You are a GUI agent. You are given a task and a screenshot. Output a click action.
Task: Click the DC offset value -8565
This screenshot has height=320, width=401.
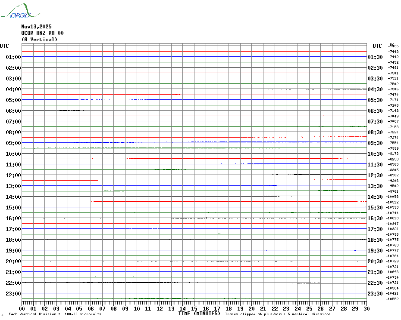pos(393,164)
